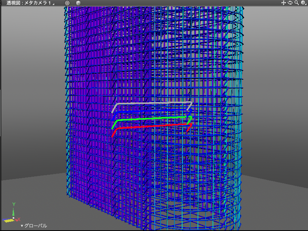The height and width of the screenshot is (231, 308).
Task: Select the white highlighted curve in the viewport
Action: pos(154,103)
